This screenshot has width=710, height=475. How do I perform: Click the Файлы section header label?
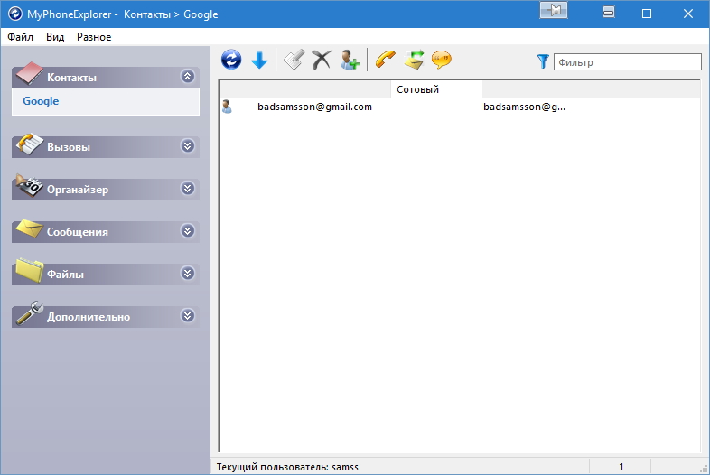pyautogui.click(x=66, y=275)
